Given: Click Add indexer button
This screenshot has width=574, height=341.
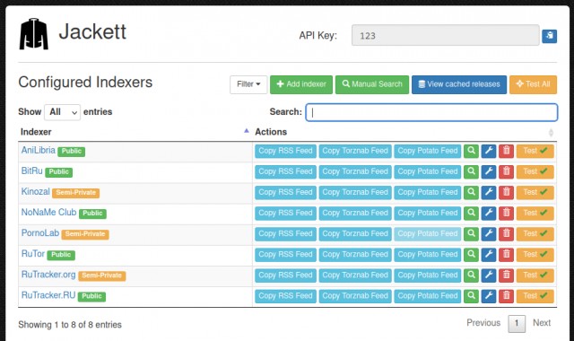Looking at the screenshot, I should point(301,84).
